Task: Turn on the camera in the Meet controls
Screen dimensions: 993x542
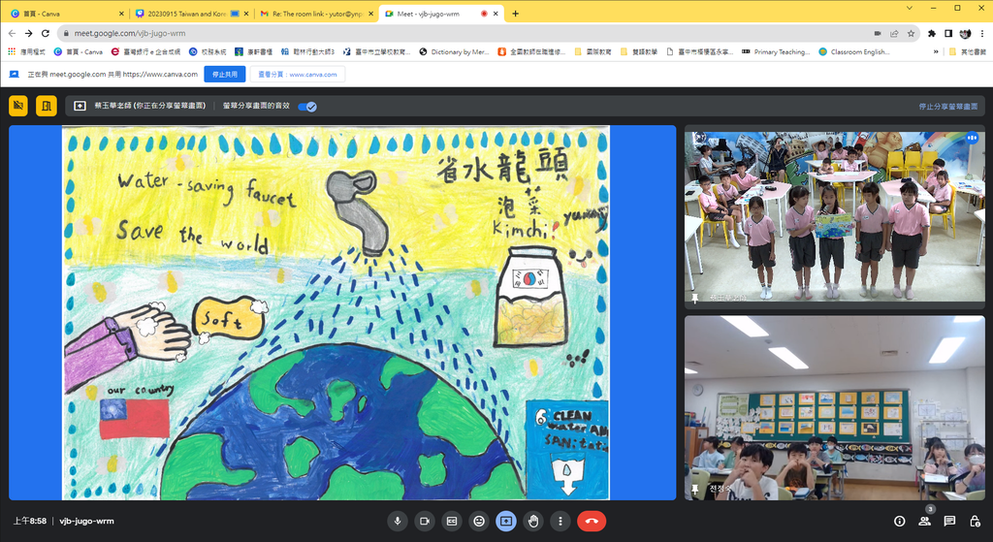Action: point(425,521)
